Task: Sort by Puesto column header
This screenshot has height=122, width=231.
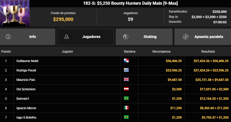Action: [x=6, y=52]
